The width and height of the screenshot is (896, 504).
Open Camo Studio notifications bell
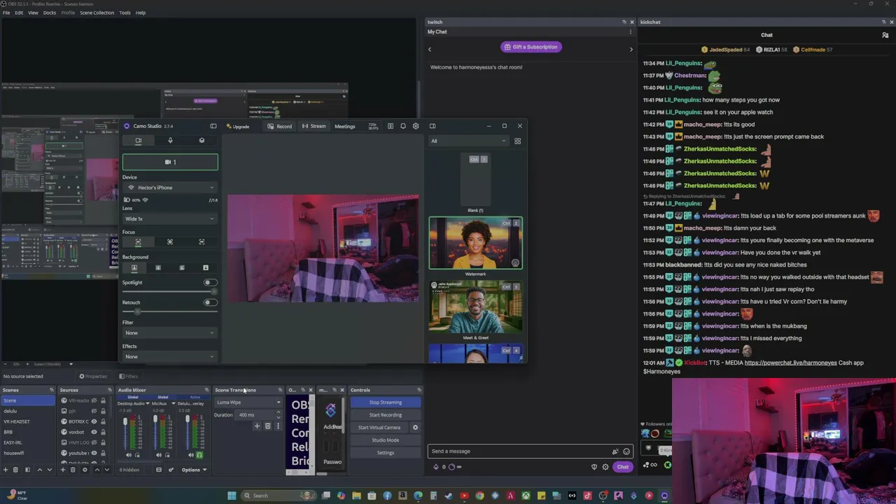(403, 126)
